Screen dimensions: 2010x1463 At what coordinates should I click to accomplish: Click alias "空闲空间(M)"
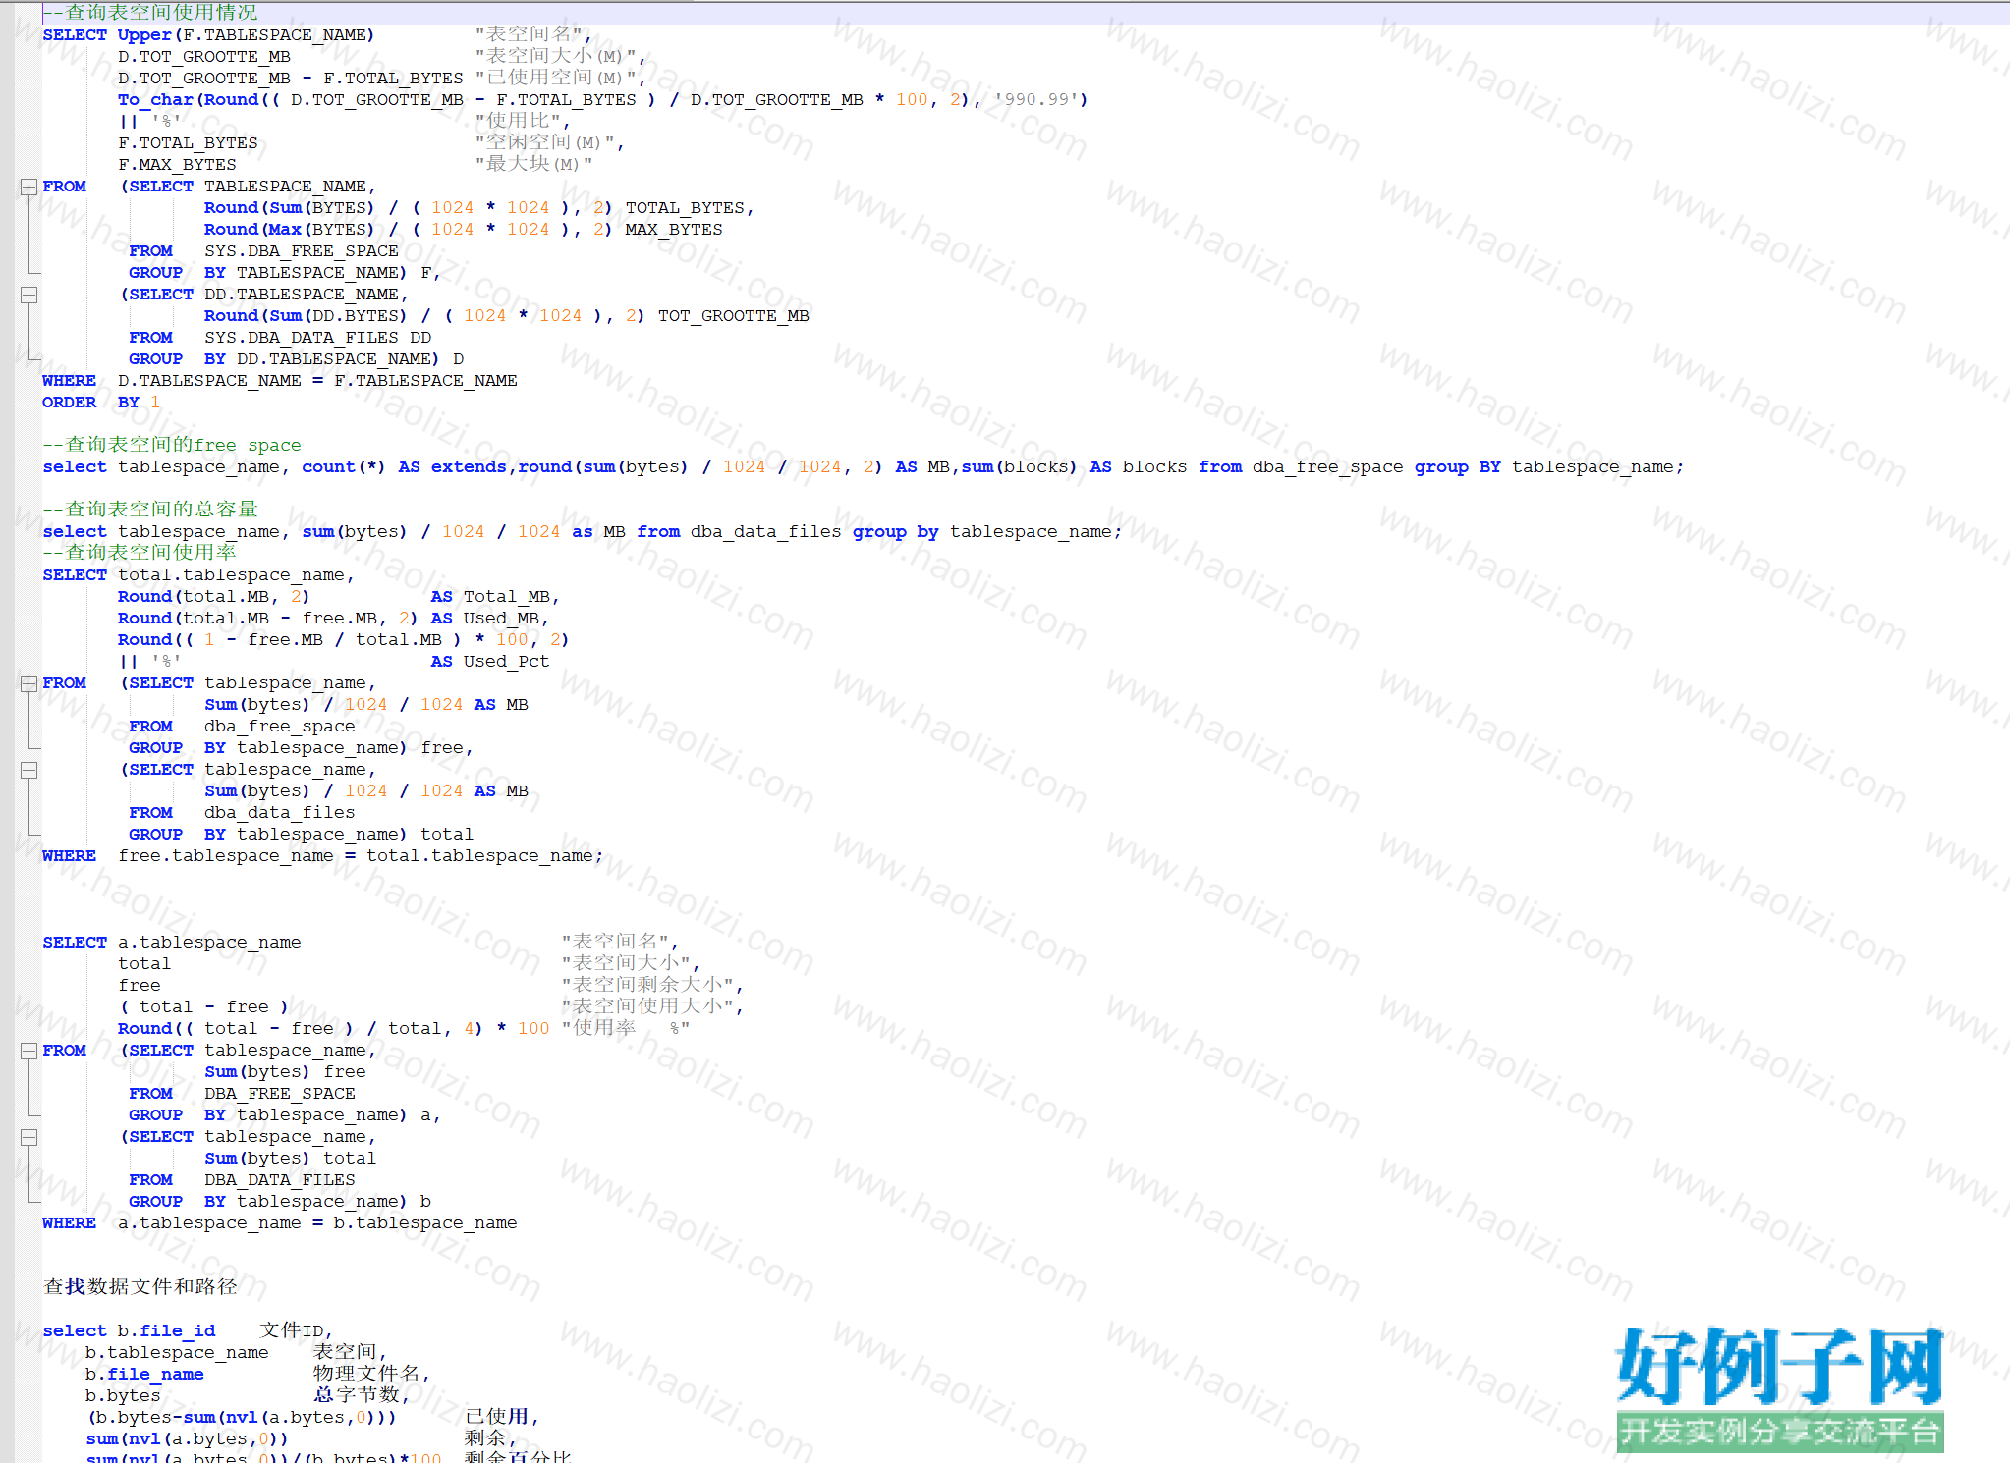coord(545,142)
